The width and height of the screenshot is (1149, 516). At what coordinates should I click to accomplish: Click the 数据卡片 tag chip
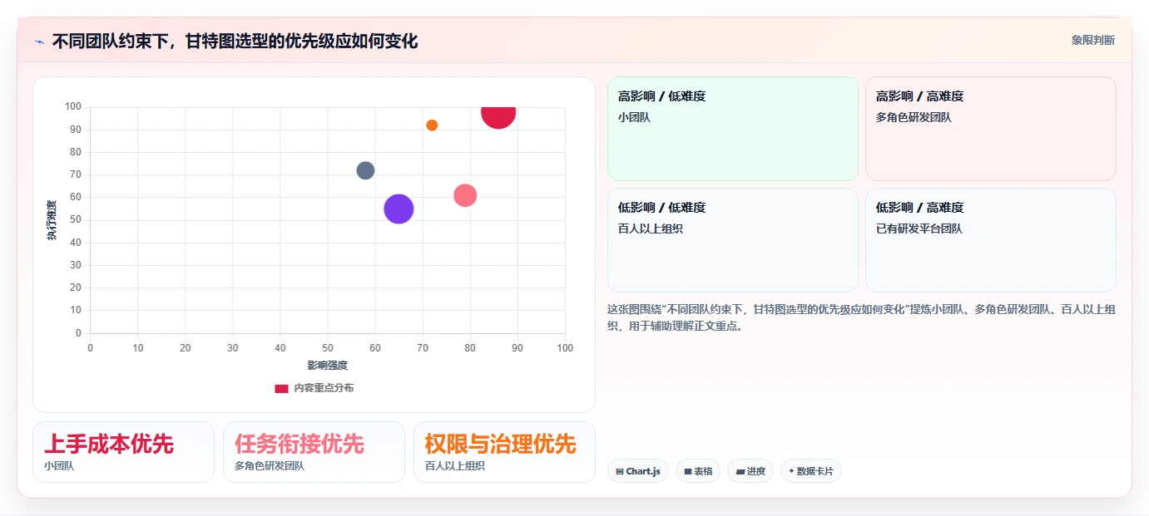[x=811, y=471]
